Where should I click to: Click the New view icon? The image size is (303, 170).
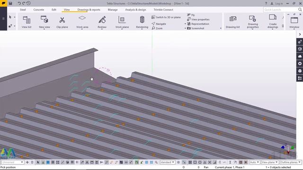point(44,19)
